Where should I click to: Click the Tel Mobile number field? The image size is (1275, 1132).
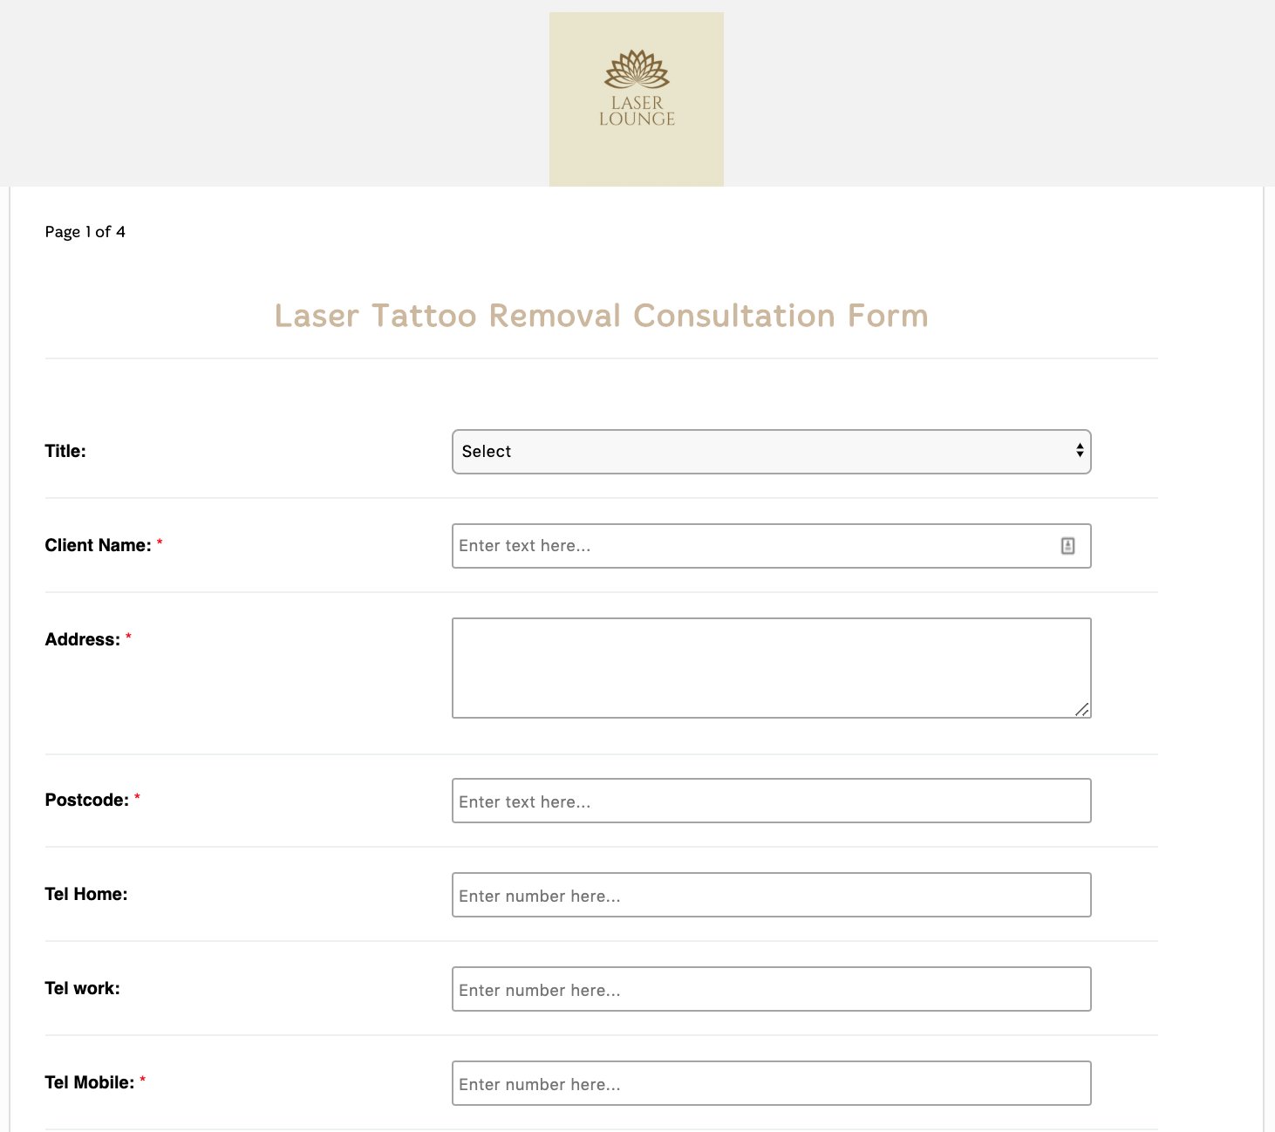point(771,1083)
